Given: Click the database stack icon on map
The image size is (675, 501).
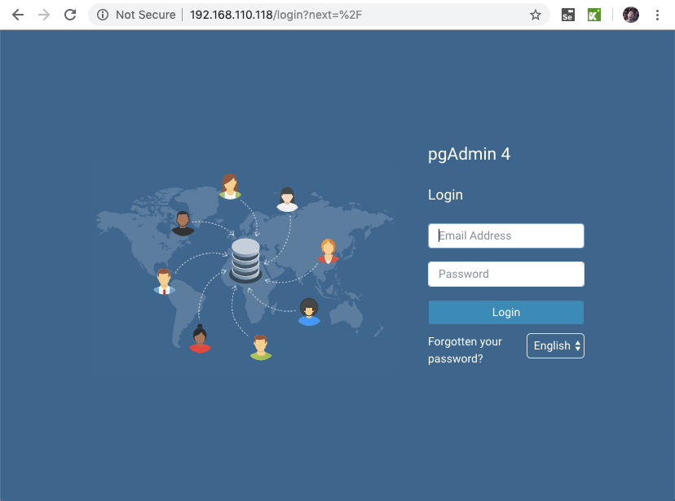Looking at the screenshot, I should pyautogui.click(x=245, y=259).
